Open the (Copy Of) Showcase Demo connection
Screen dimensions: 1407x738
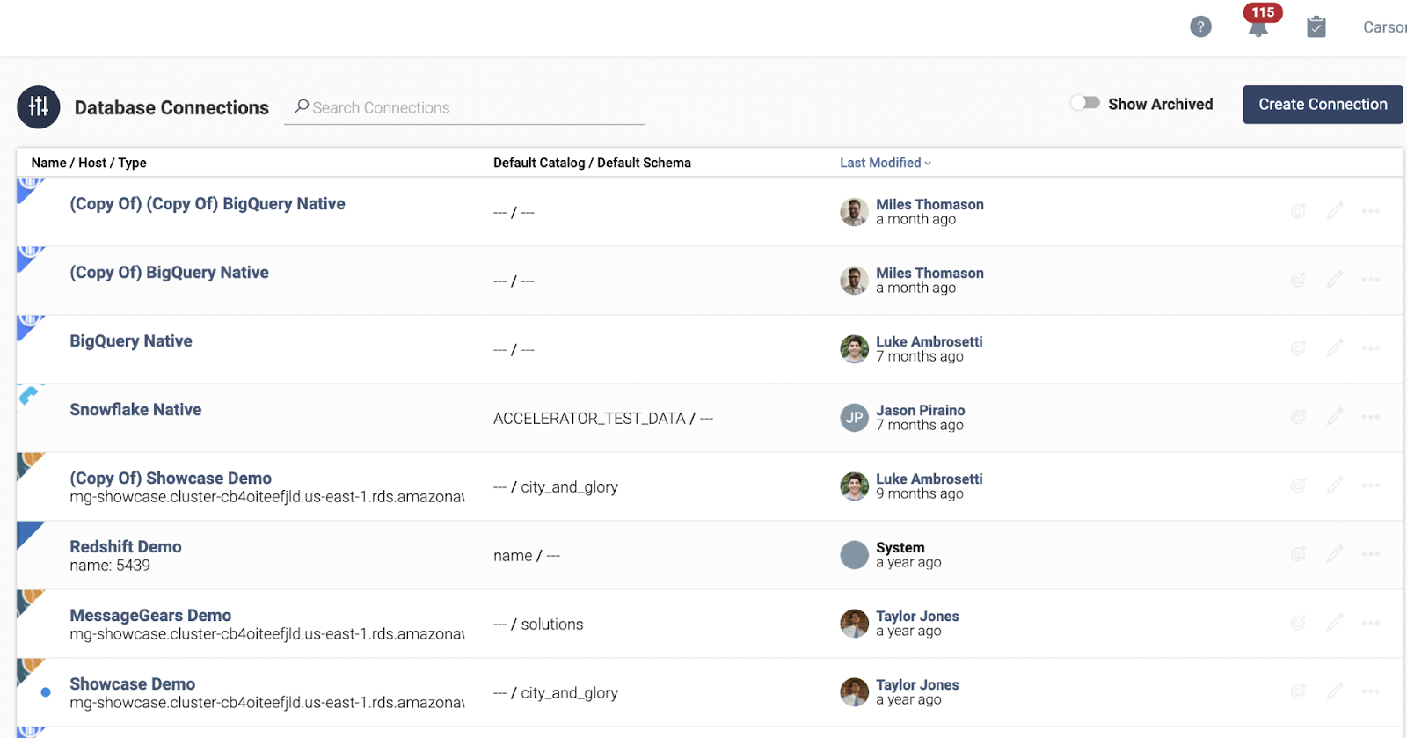pos(171,479)
